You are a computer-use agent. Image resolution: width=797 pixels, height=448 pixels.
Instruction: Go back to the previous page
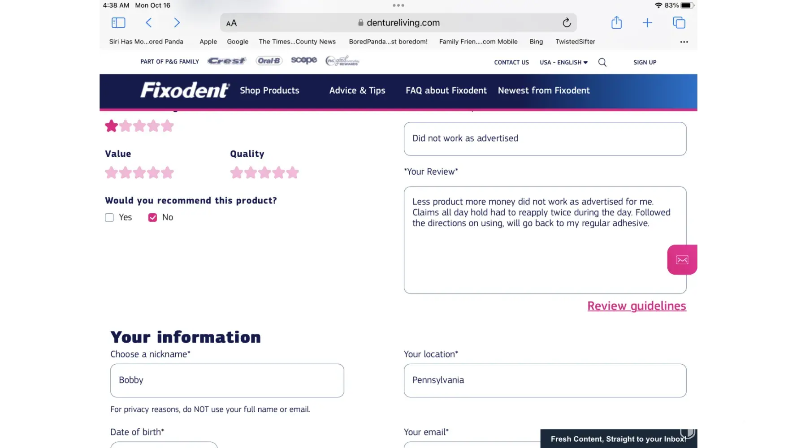click(149, 23)
